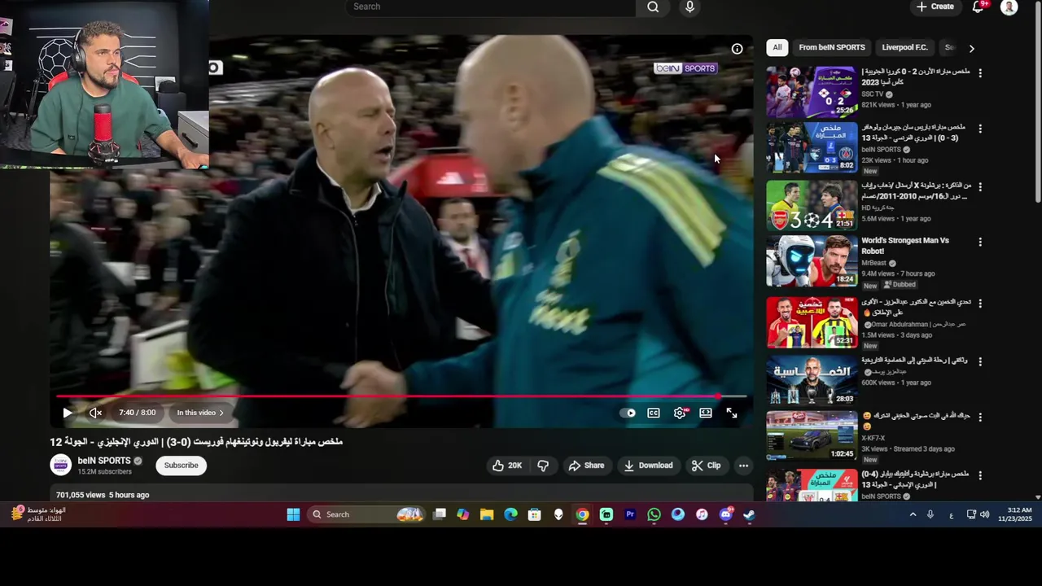Open video info card icon
The image size is (1042, 586).
[x=737, y=49]
